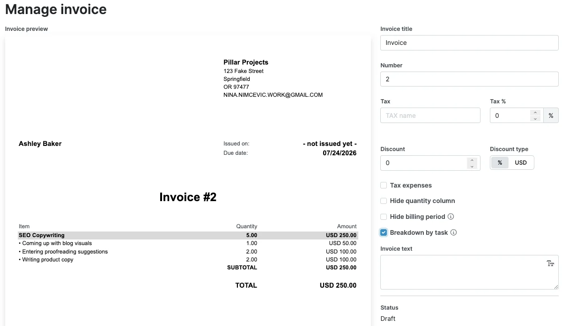Click the text formatting icon in Invoice text

550,263
